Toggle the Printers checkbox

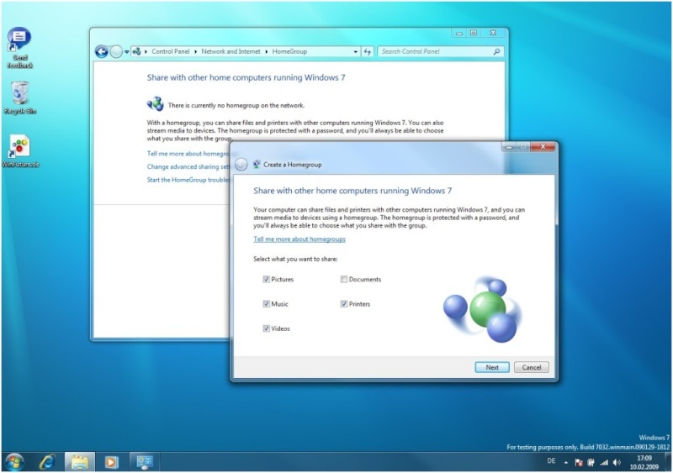click(x=344, y=303)
